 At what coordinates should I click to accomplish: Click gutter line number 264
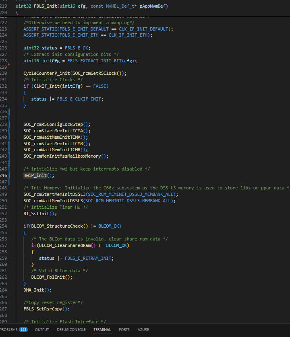pos(4,290)
